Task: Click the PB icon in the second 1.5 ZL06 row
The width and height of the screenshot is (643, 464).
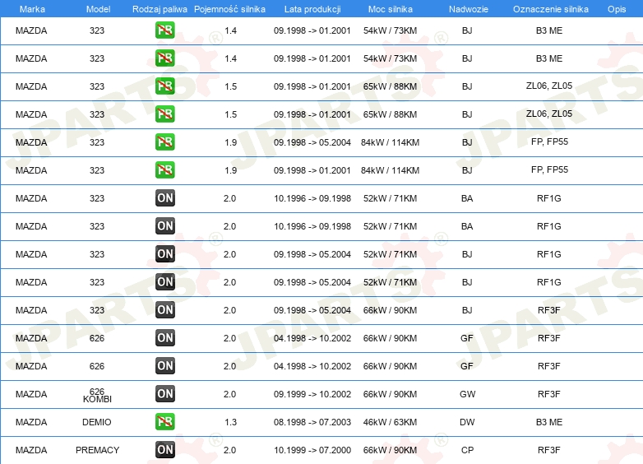Action: (x=164, y=114)
